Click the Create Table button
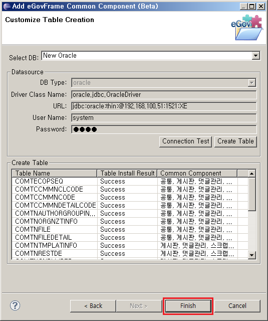The height and width of the screenshot is (321, 268). (x=235, y=141)
